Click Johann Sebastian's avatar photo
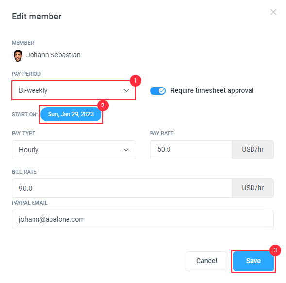The height and width of the screenshot is (283, 286). click(18, 55)
